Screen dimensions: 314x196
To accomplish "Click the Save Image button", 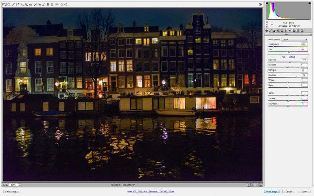I will [11, 192].
